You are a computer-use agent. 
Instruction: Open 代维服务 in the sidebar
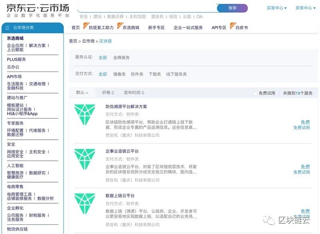[37, 130]
